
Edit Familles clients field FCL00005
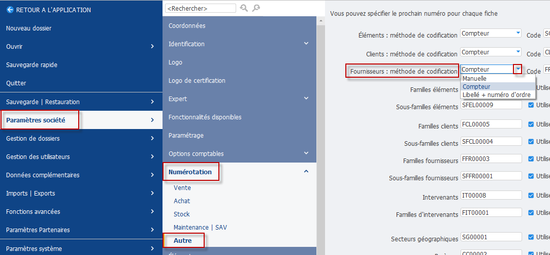click(491, 124)
